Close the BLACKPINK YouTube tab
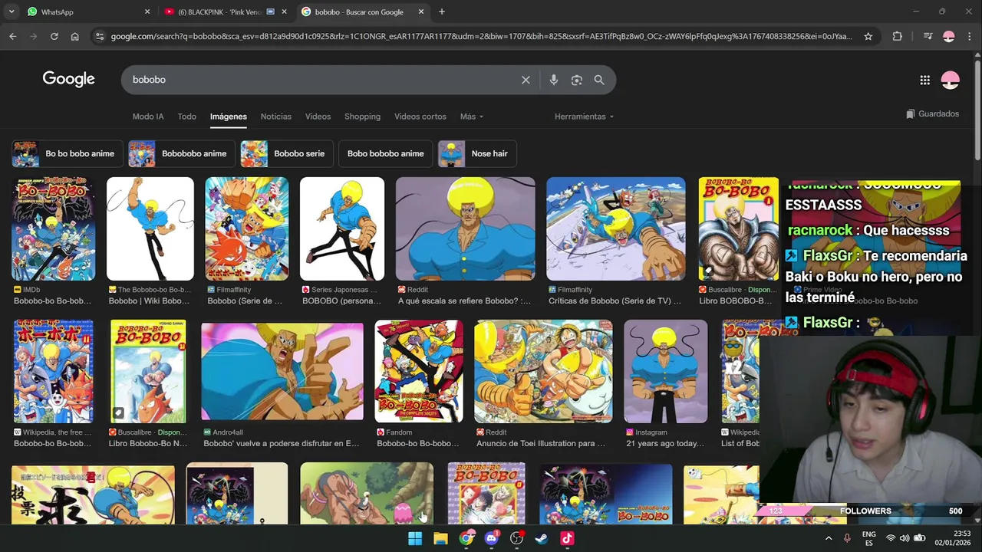The height and width of the screenshot is (552, 982). 285,11
